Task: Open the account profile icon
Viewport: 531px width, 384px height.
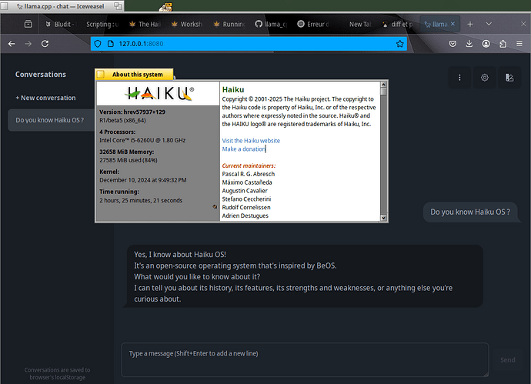Action: click(x=486, y=44)
